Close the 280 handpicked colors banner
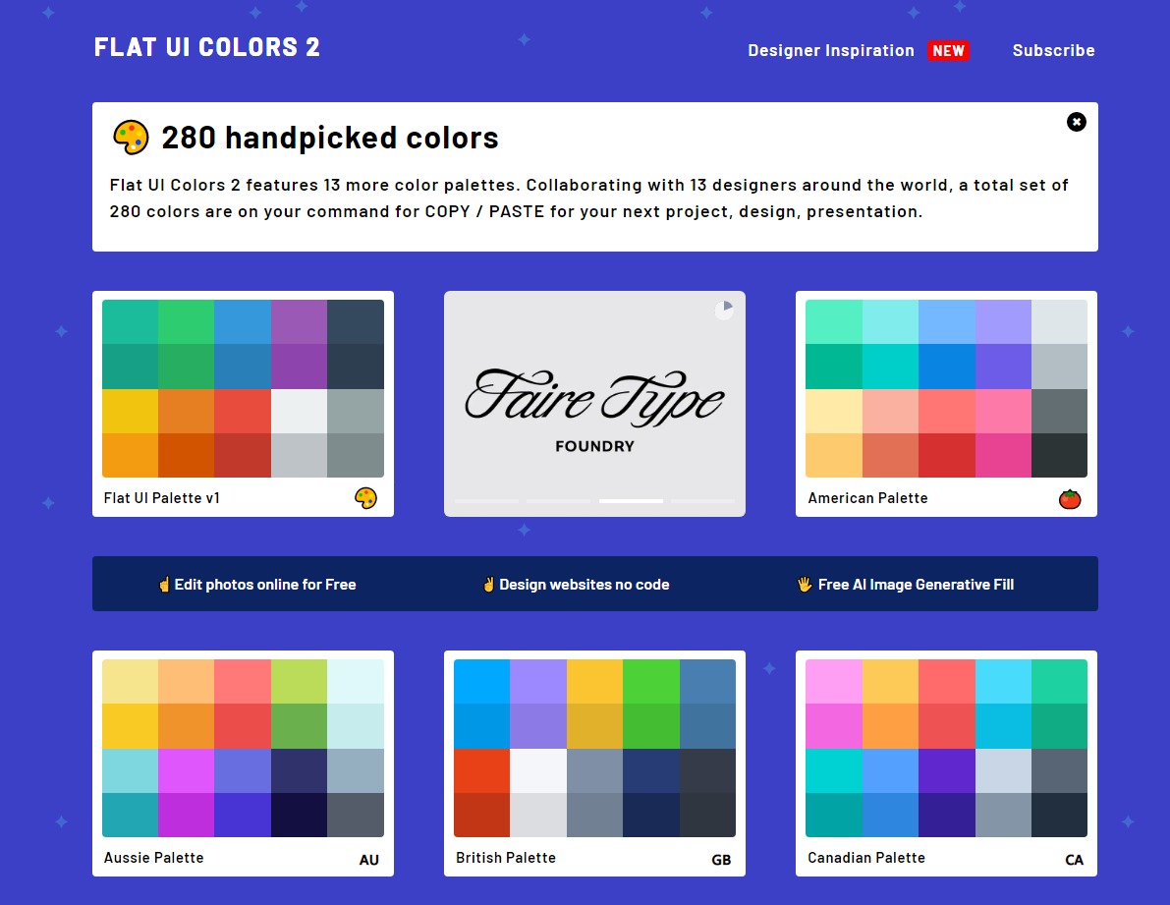Screen dimensions: 1170x905 1076,122
